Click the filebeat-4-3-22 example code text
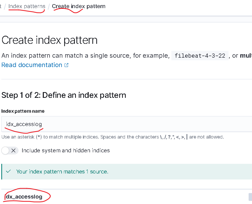Viewport: 252px width, 204px height. click(200, 56)
